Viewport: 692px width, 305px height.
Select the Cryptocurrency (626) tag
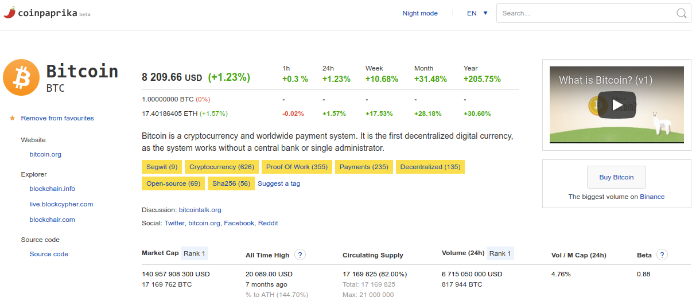[x=221, y=167]
